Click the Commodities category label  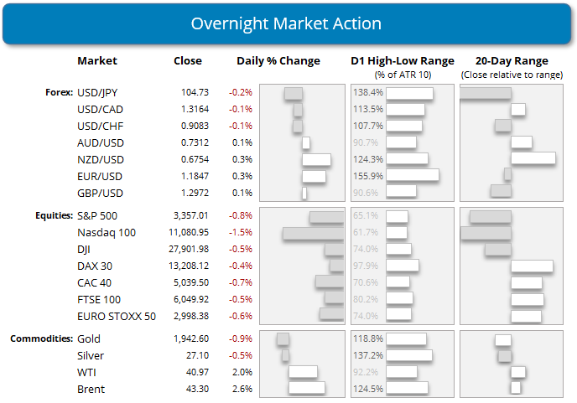(x=41, y=339)
